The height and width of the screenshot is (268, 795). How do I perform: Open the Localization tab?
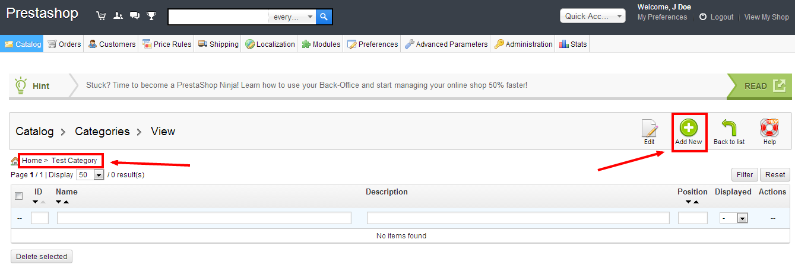click(x=270, y=44)
